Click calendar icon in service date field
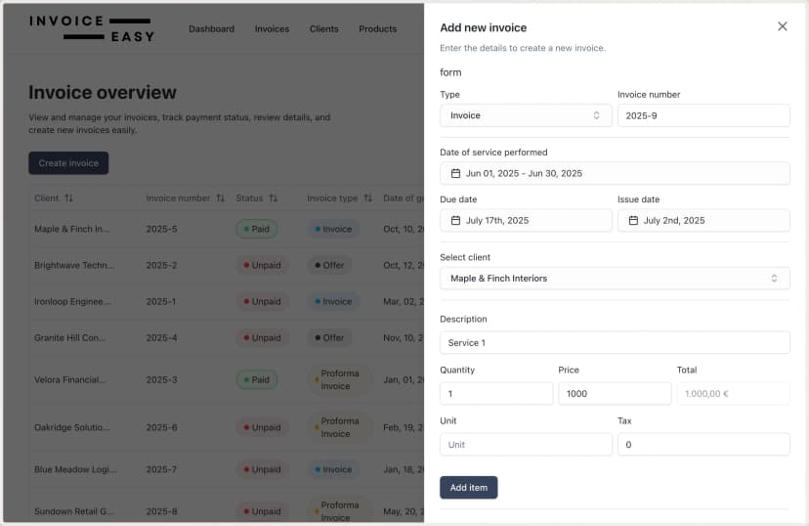The height and width of the screenshot is (526, 809). pos(455,174)
